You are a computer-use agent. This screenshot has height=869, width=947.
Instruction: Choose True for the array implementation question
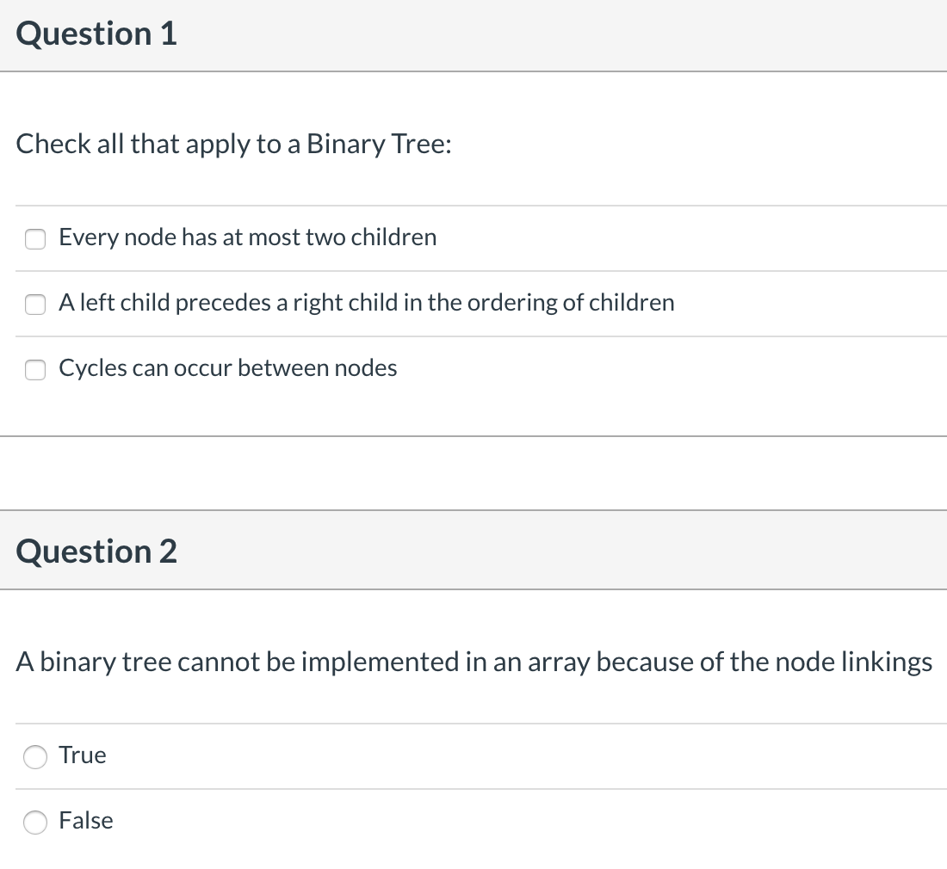(35, 757)
